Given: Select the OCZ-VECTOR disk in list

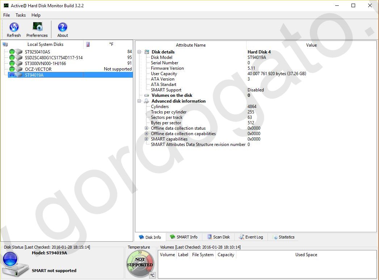Looking at the screenshot, I should (38, 69).
